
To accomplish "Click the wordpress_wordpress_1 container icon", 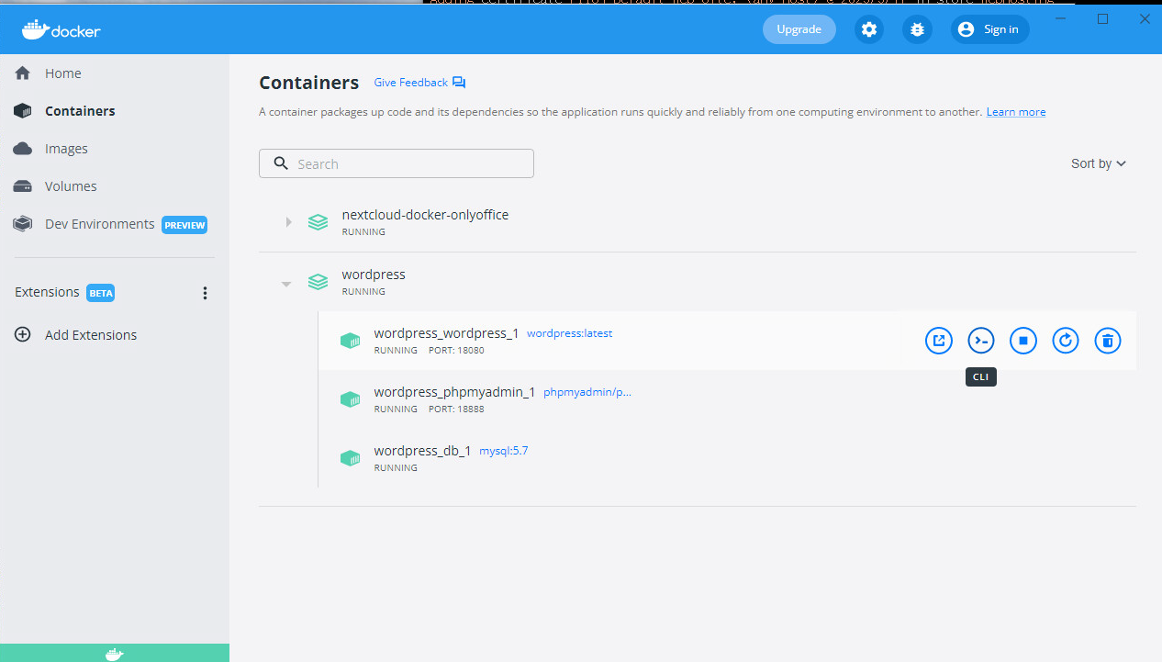I will [350, 341].
